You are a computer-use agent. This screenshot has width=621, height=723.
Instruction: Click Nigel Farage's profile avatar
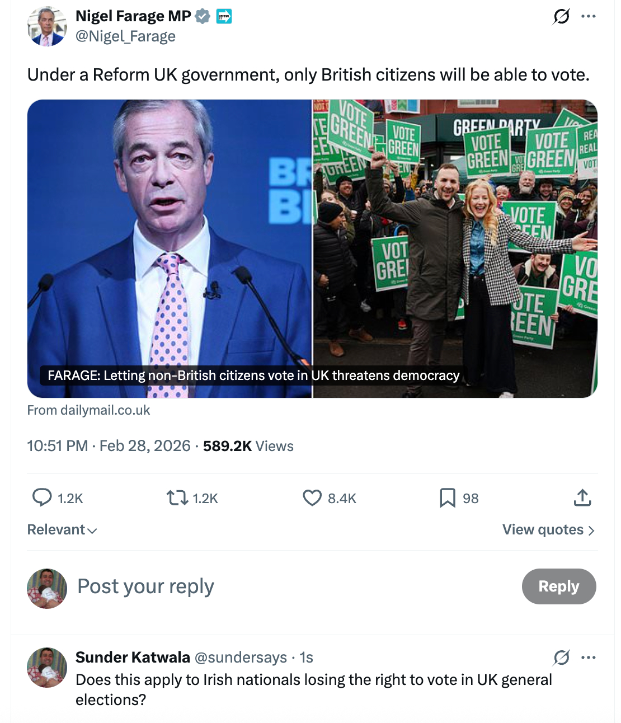point(47,27)
